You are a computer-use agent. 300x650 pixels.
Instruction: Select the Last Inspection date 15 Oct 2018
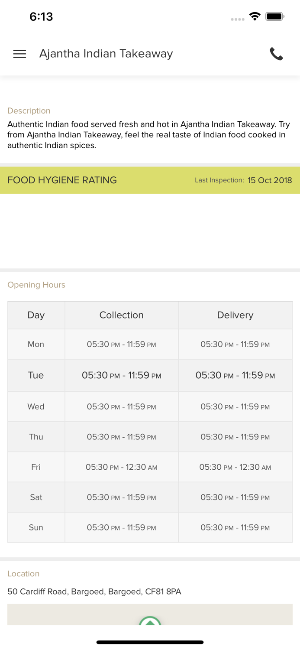270,180
